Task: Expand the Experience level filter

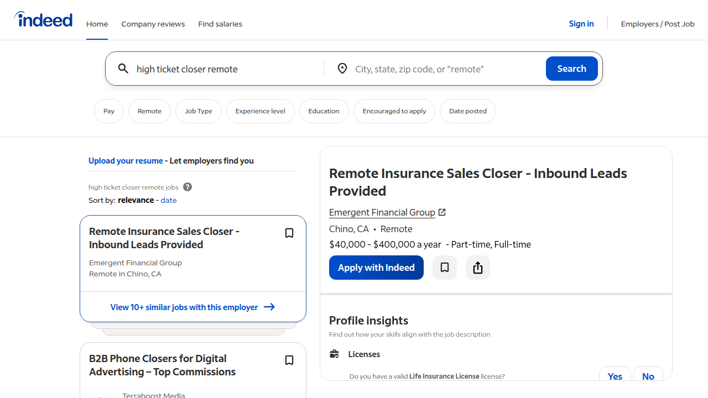Action: coord(260,111)
